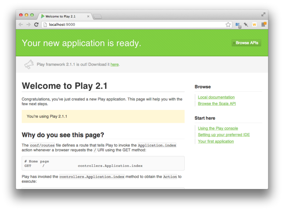Open the Chrome menu icon

[263, 24]
